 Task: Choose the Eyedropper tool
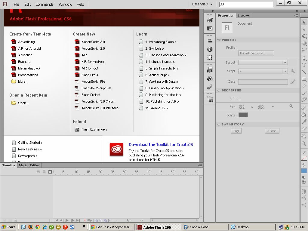tap(304, 122)
